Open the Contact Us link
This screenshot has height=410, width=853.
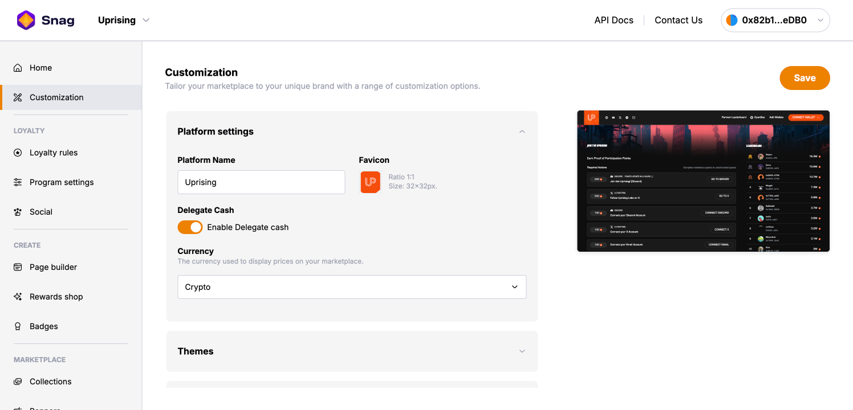[x=679, y=20]
